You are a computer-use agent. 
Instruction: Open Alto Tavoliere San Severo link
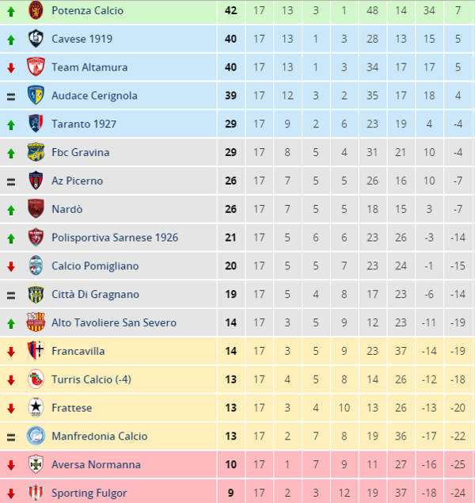(x=114, y=323)
